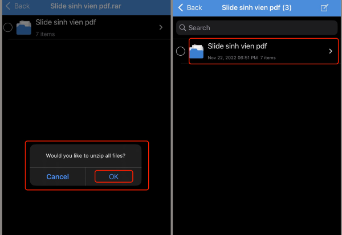Confirm unzip by pressing OK

[113, 176]
